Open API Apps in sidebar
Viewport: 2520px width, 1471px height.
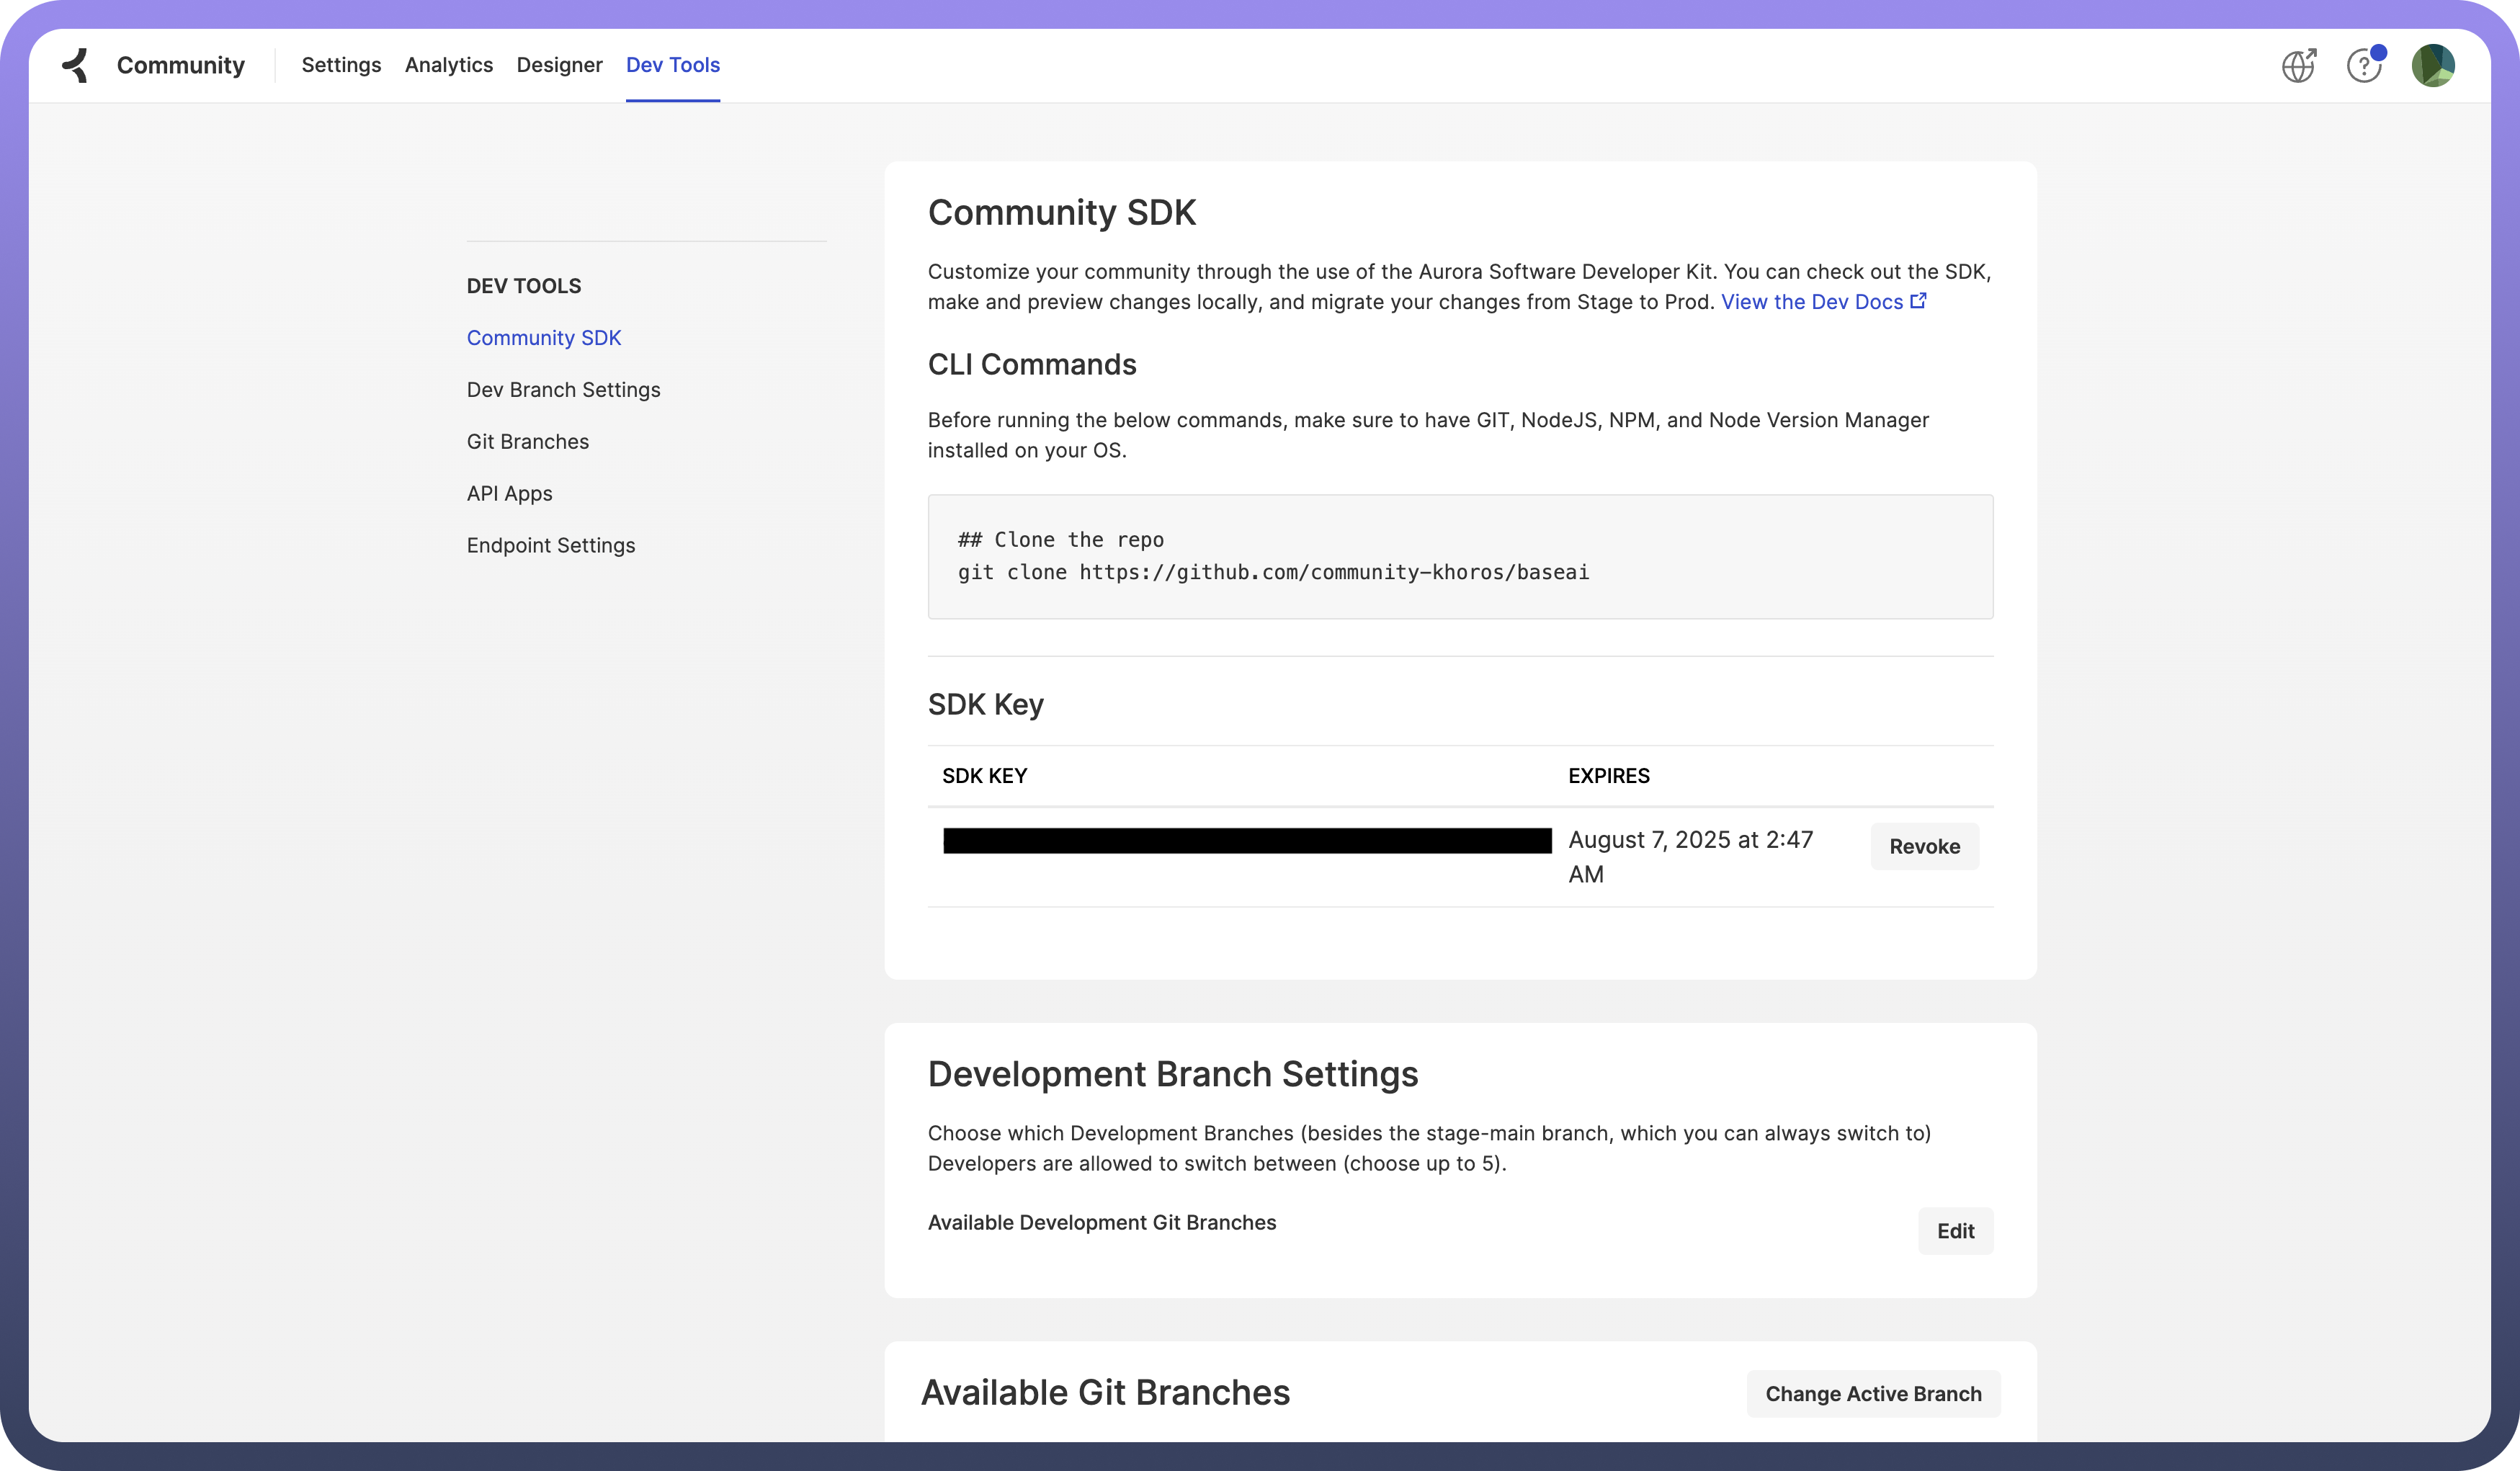click(x=509, y=494)
